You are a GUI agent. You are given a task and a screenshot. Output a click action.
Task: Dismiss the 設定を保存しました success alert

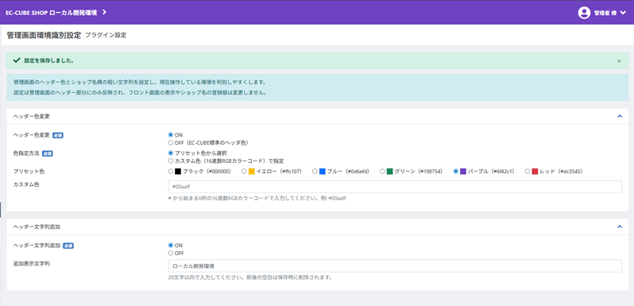click(619, 61)
